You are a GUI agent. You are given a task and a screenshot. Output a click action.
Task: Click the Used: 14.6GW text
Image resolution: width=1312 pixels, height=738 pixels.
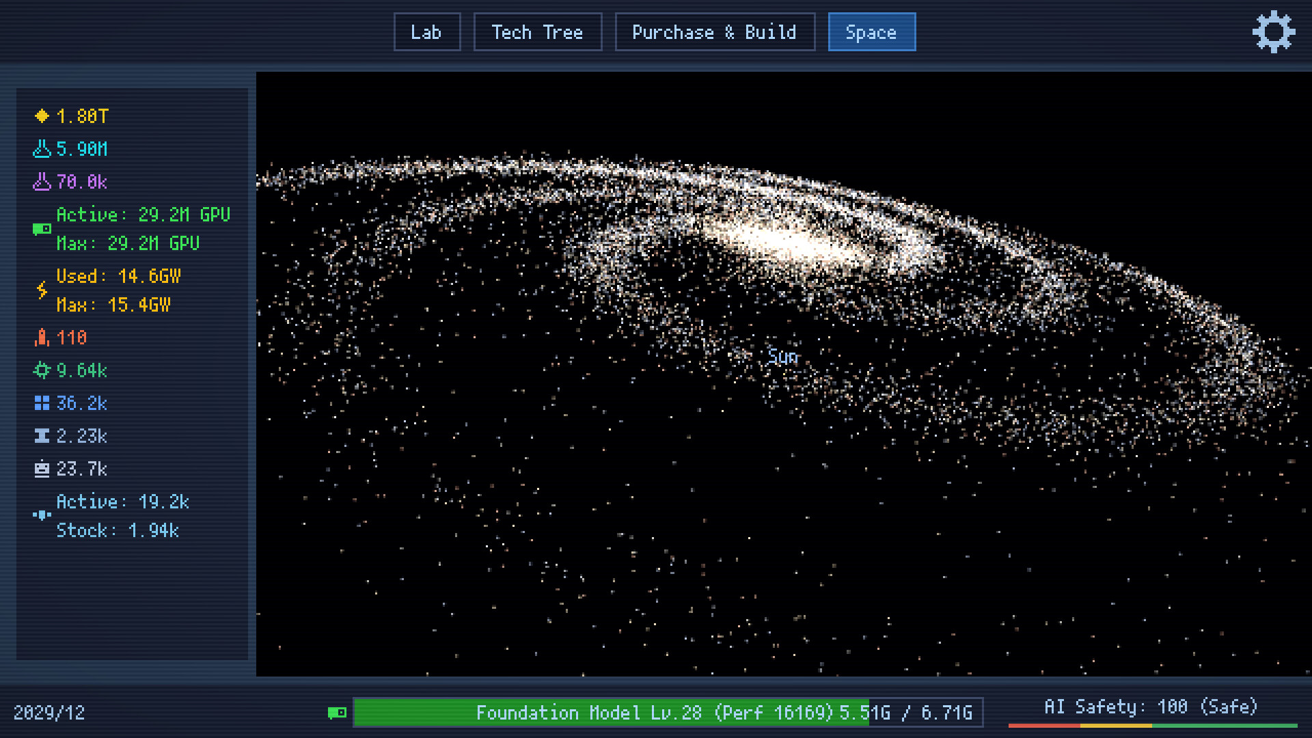[118, 276]
